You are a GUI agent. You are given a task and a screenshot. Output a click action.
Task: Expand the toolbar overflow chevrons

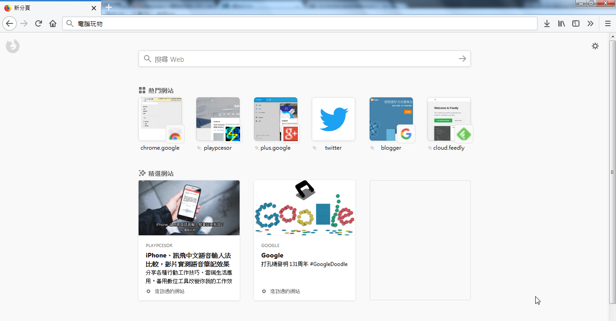pyautogui.click(x=590, y=23)
